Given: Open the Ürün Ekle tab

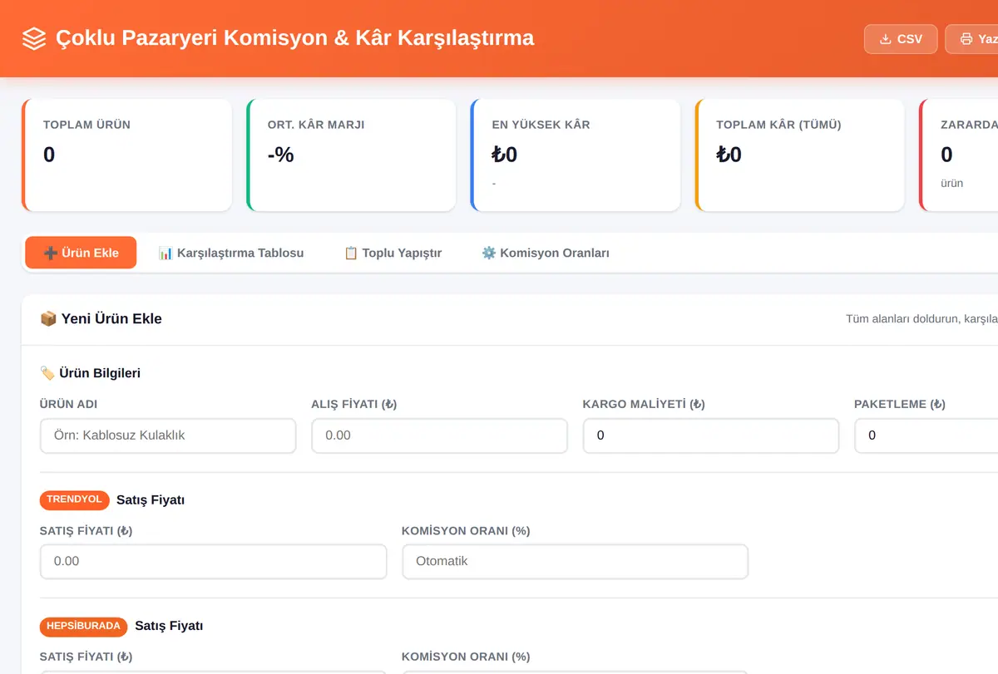Looking at the screenshot, I should [x=81, y=253].
